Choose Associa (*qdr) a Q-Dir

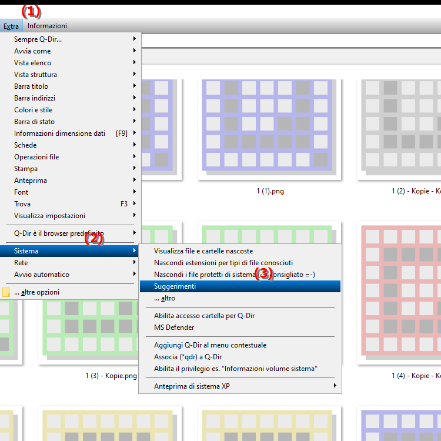click(240, 357)
